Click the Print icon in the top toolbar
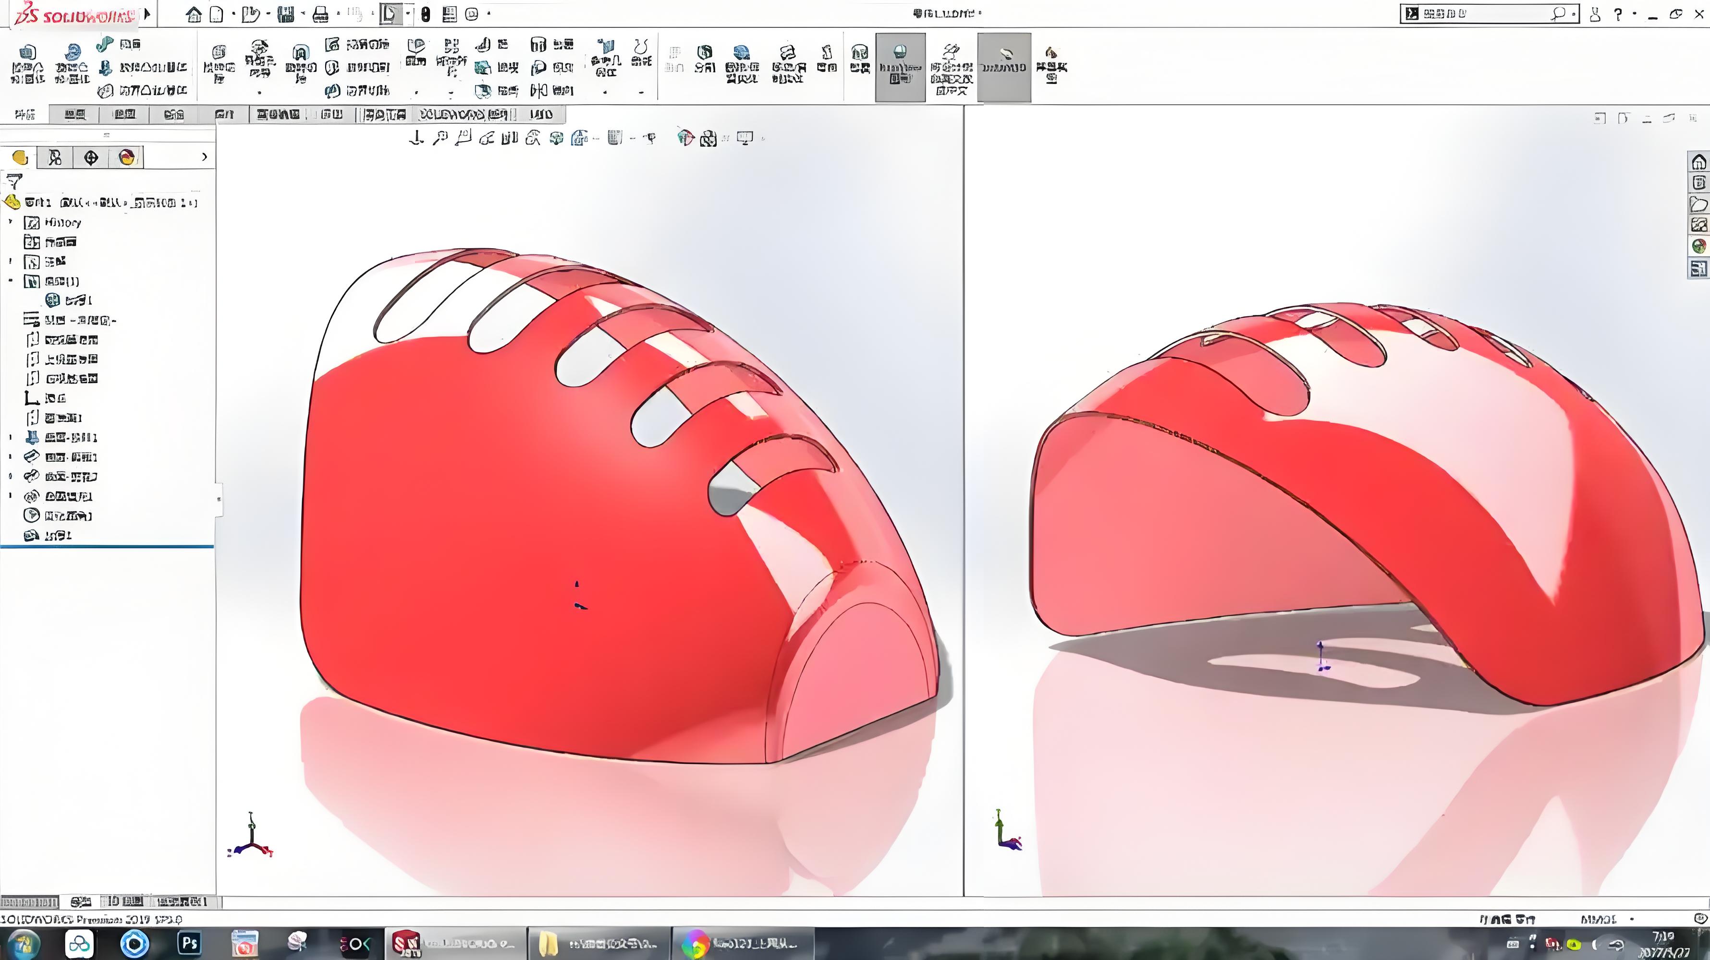1710x960 pixels. [321, 14]
